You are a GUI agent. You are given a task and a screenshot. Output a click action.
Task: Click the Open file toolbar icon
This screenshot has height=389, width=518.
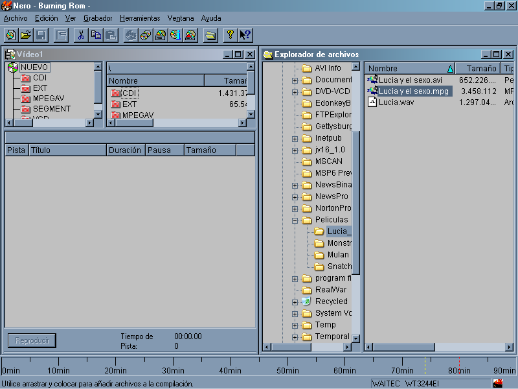click(26, 35)
